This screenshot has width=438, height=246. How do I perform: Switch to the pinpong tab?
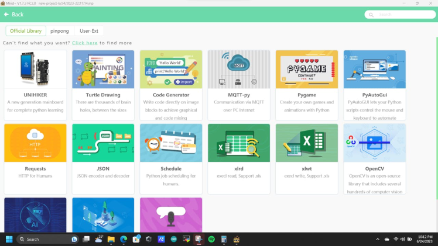coord(59,30)
